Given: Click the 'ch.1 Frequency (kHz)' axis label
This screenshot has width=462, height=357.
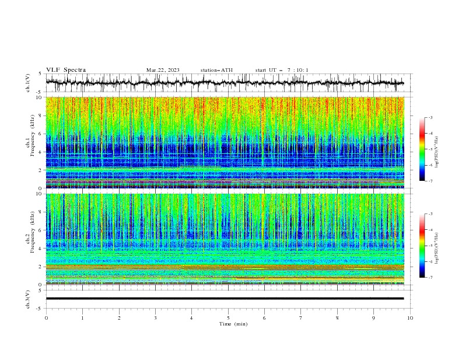Looking at the screenshot, I should (30, 135).
